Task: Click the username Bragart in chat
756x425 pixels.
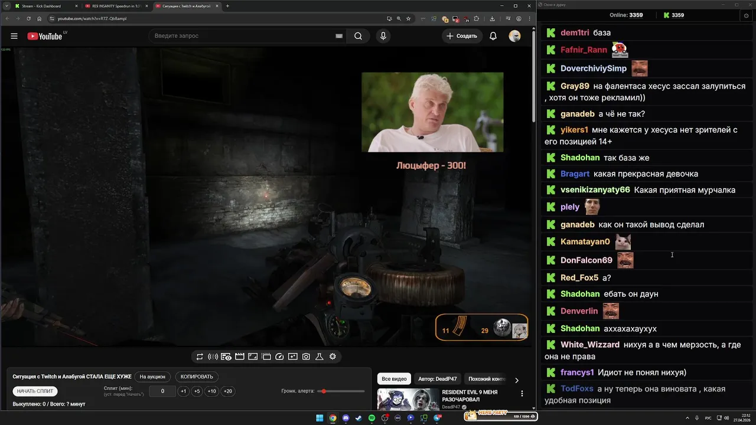Action: pyautogui.click(x=575, y=174)
